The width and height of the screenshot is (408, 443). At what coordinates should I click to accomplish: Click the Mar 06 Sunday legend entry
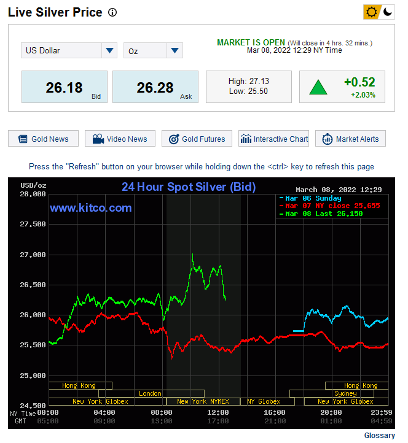point(310,198)
